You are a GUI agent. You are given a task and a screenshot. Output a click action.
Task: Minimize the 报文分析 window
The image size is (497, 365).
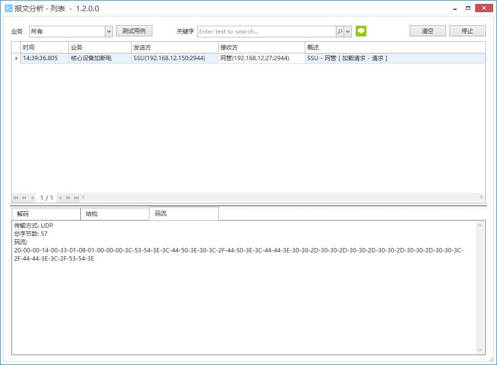455,9
